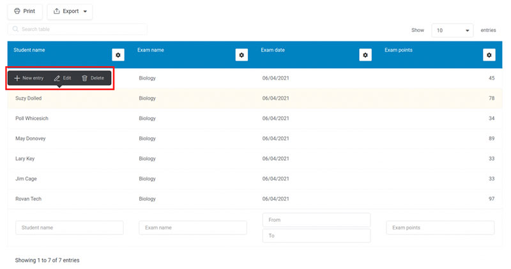Screen dimensions: 511x269
Task: Select the May Donovey name cell
Action: (30, 138)
